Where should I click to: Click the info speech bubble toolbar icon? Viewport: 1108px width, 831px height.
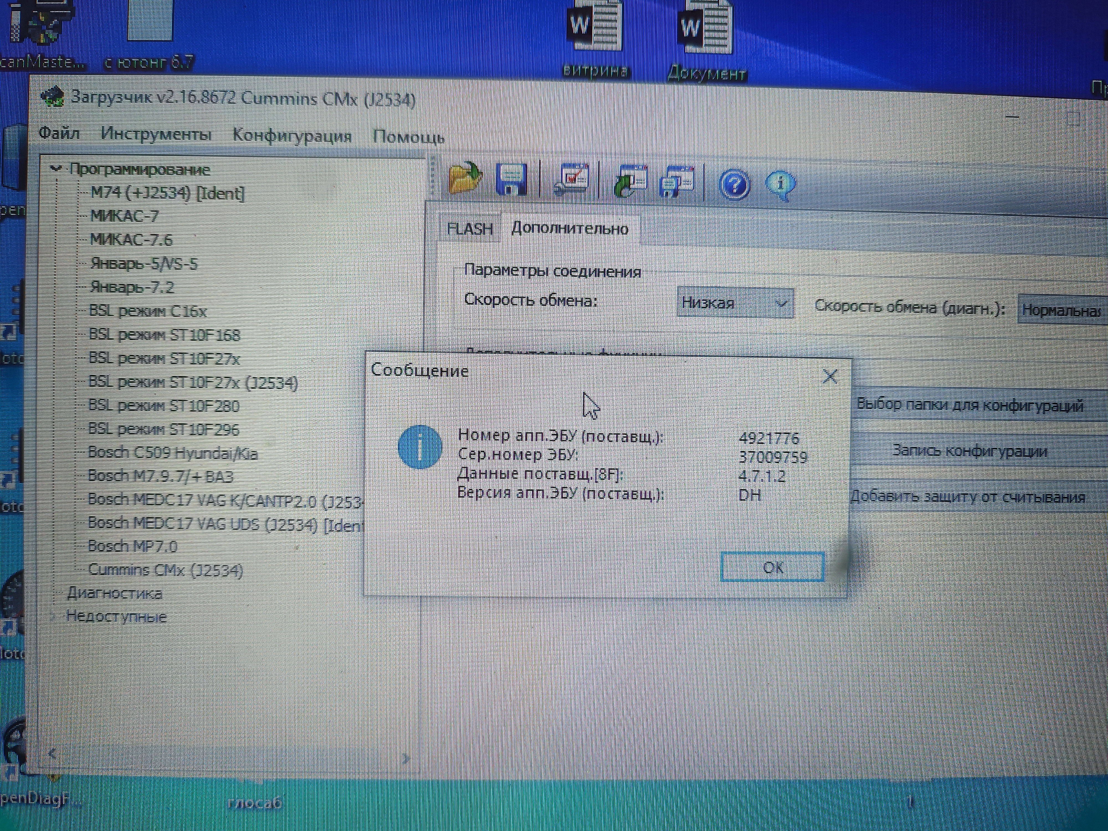pos(780,184)
